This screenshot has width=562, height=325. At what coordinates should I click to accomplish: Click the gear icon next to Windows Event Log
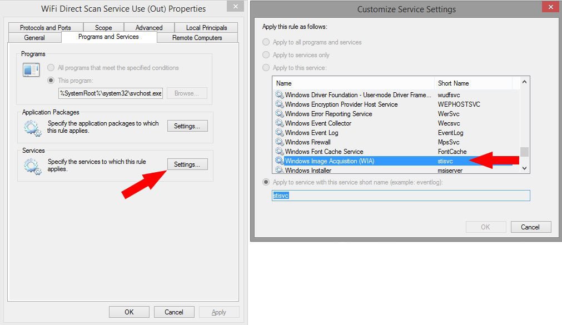coord(279,133)
